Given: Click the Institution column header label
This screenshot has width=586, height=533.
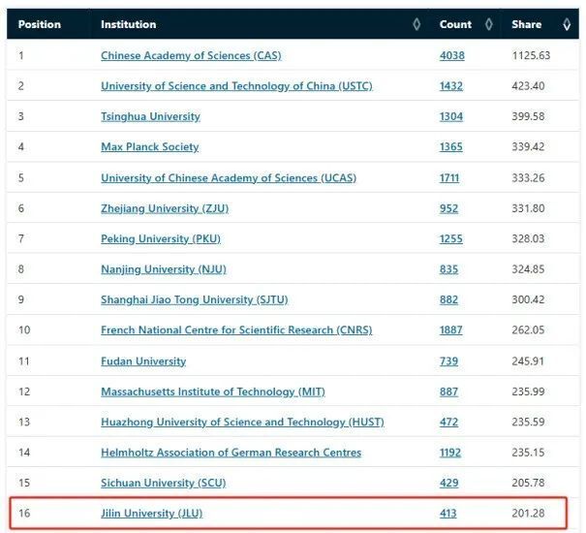Looking at the screenshot, I should [x=129, y=24].
